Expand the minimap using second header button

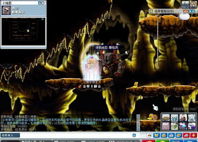point(43,3)
